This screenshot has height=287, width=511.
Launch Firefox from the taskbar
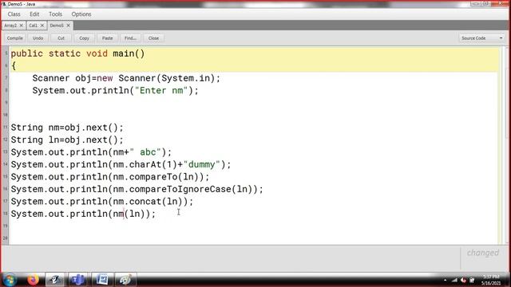coord(33,280)
